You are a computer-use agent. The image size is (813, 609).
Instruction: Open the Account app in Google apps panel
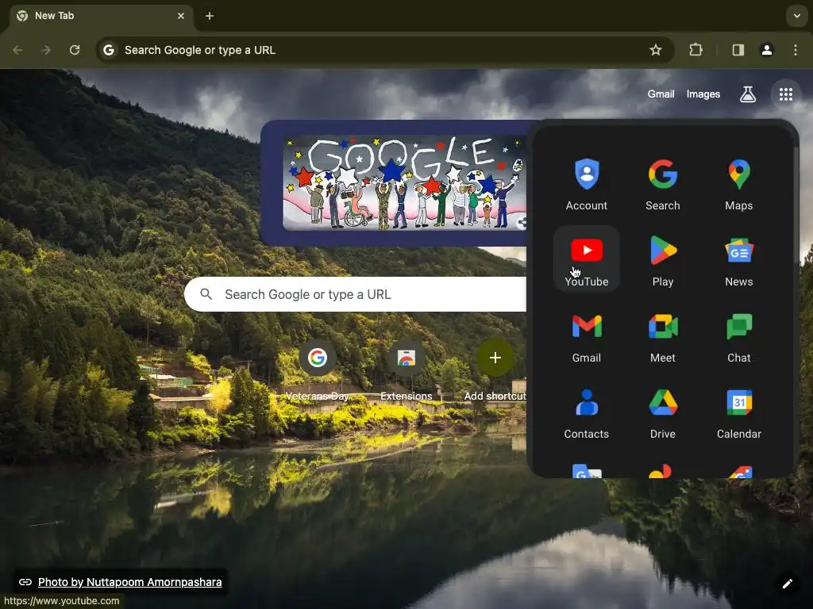(587, 184)
